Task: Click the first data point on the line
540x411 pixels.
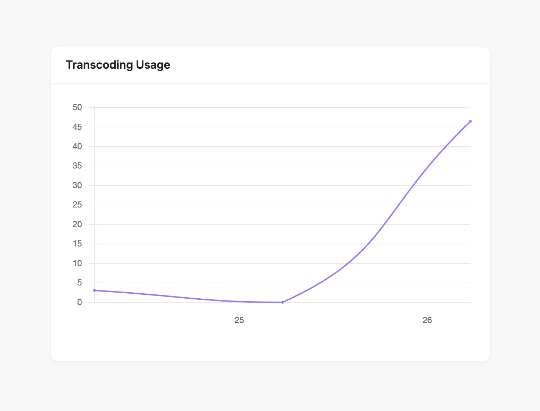Action: click(94, 290)
